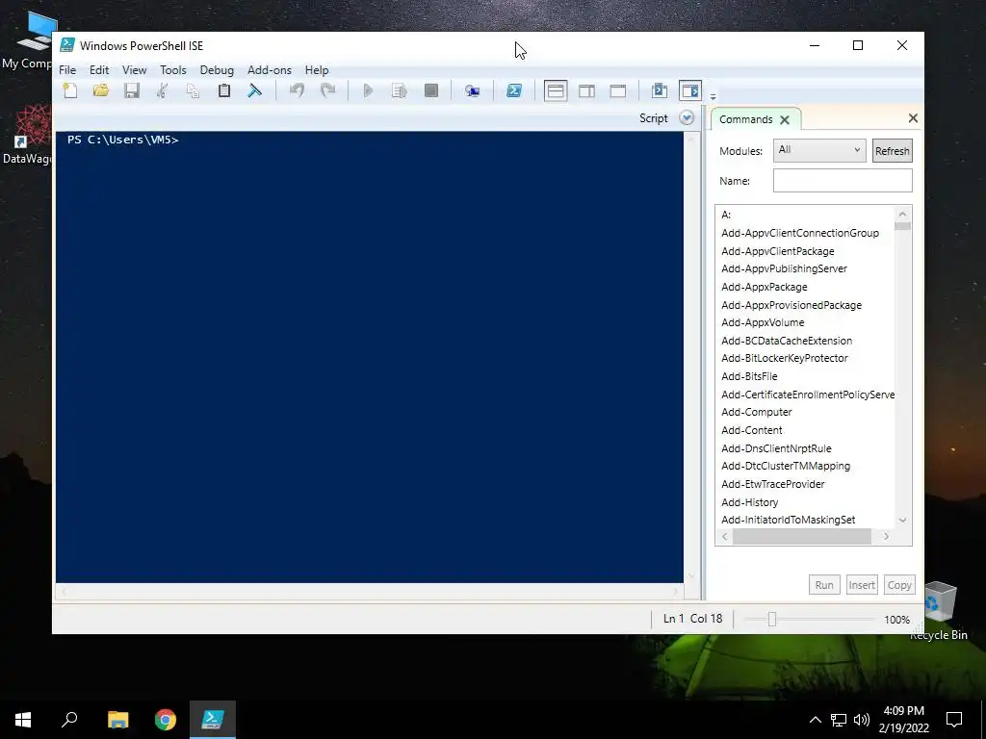Start PowerShell.exe console icon
Viewport: 986px width, 739px height.
(514, 90)
